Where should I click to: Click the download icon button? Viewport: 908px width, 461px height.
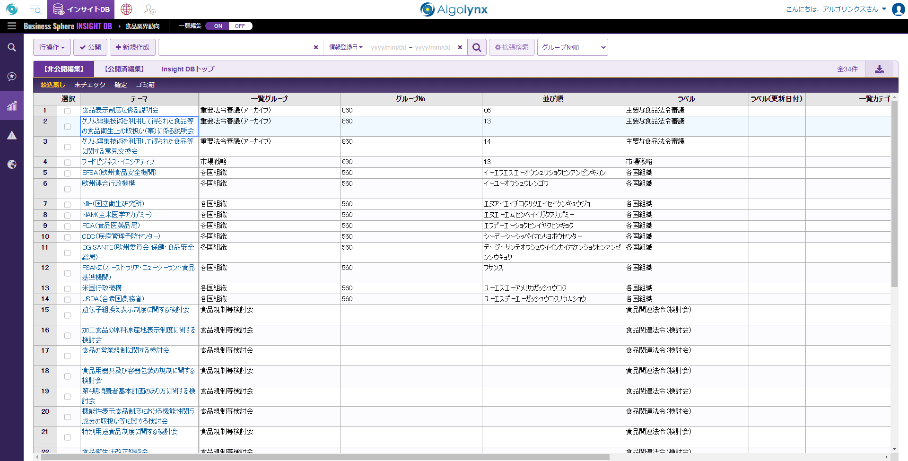pos(879,69)
